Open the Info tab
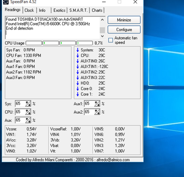Screen dimensions: 184x177 pos(42,10)
